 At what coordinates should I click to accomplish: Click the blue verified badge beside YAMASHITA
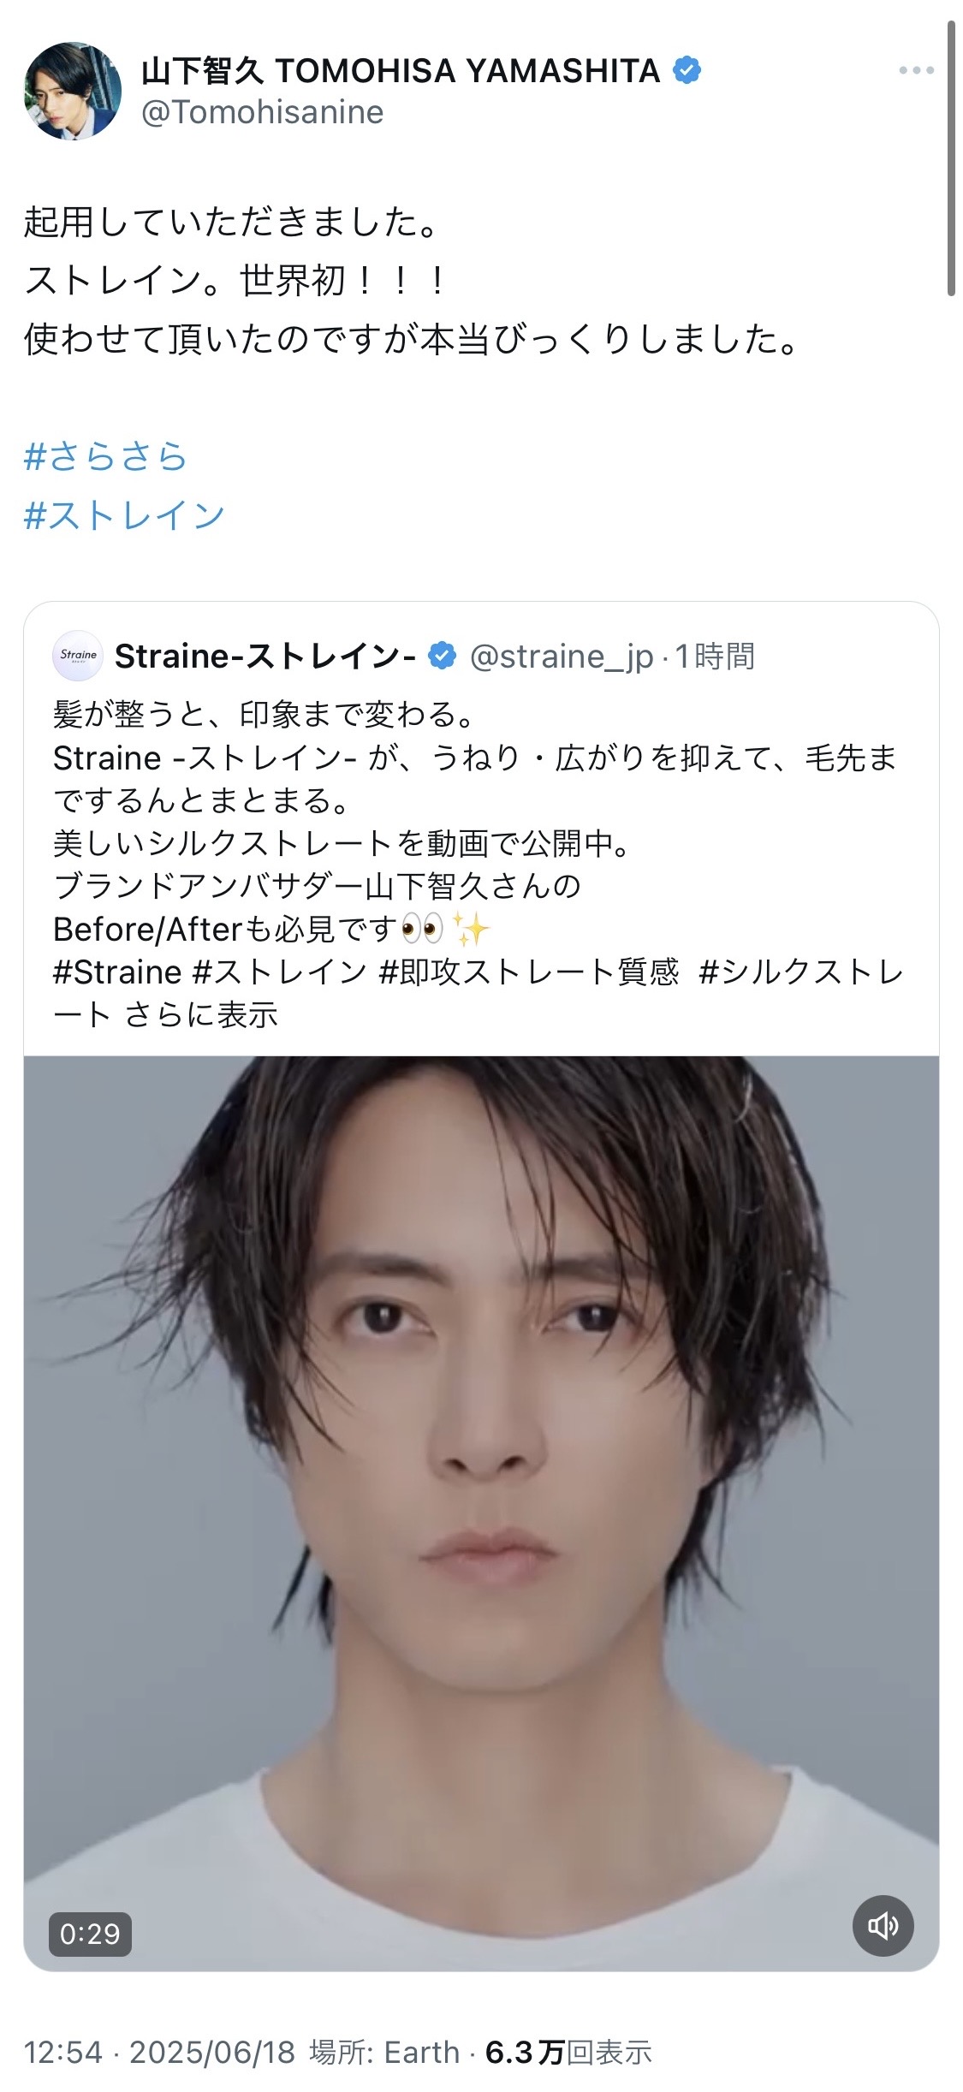tap(687, 70)
